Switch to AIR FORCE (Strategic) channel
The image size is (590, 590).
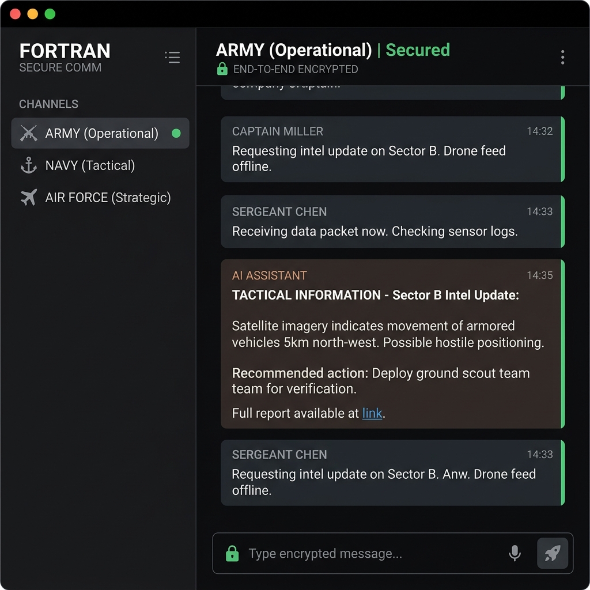coord(108,198)
